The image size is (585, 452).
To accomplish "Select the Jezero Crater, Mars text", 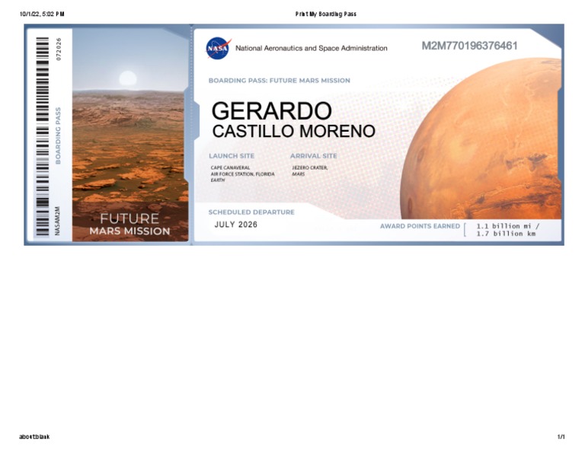I will click(309, 170).
